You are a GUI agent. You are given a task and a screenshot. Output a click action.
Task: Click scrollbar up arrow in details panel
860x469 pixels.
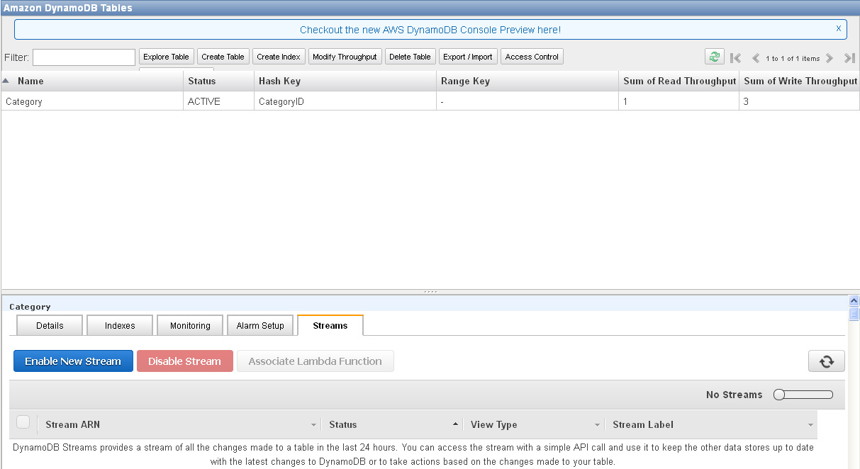(x=854, y=300)
